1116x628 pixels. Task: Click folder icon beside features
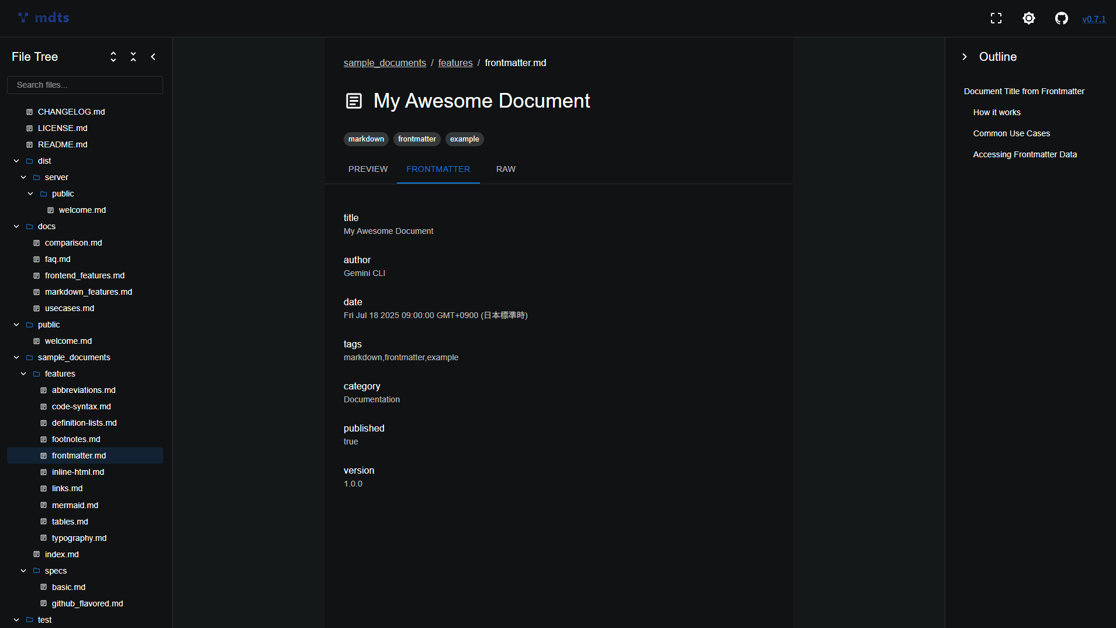pyautogui.click(x=36, y=374)
